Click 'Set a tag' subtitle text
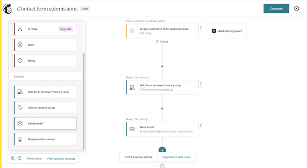Viewport: 307px width, 168px height. point(146,33)
